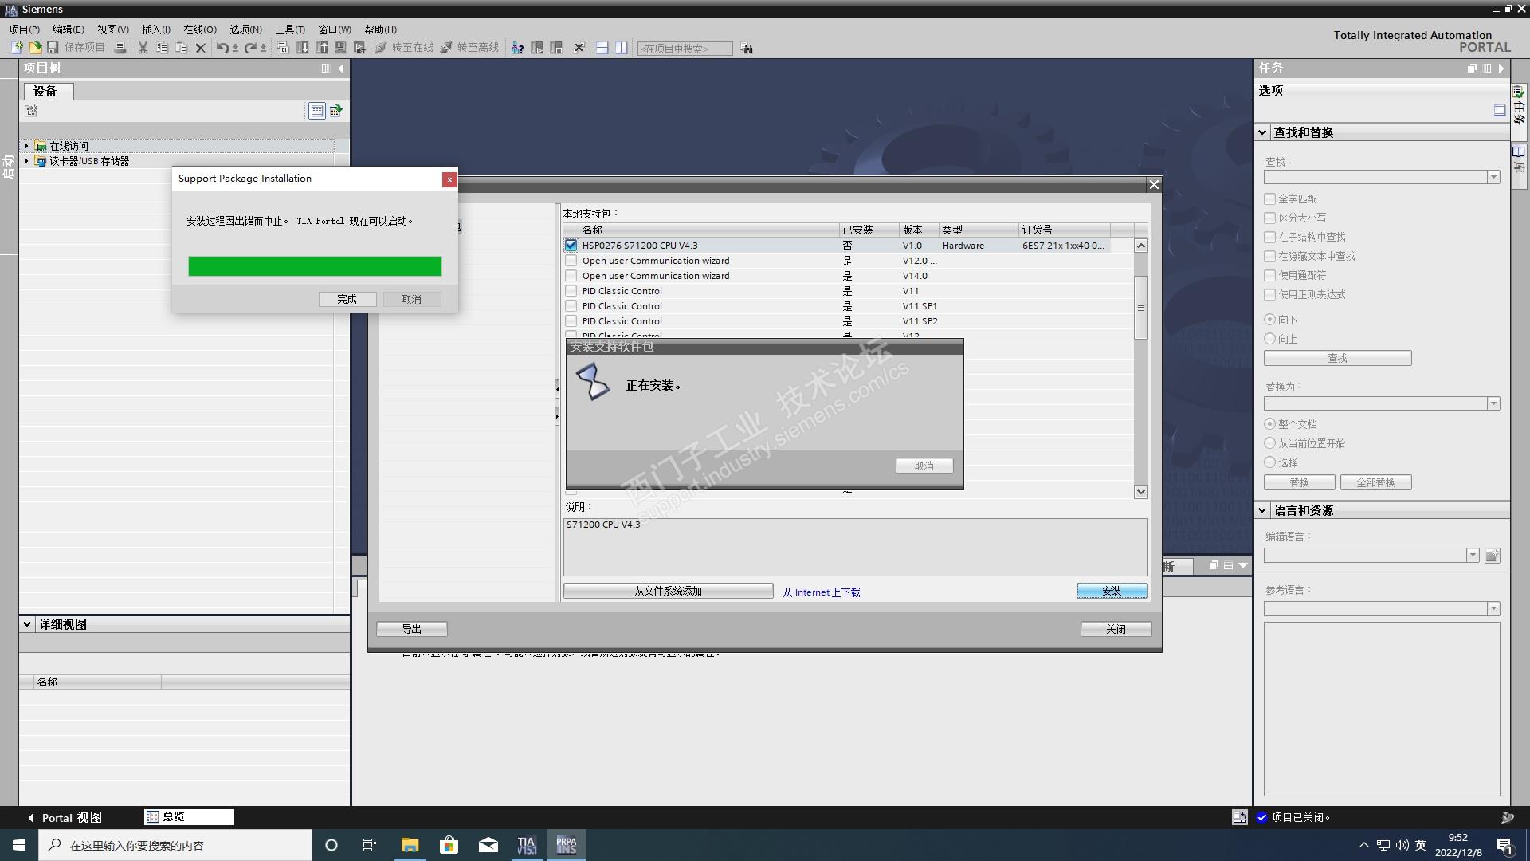This screenshot has height=861, width=1530.
Task: Expand 在线访问 tree node
Action: coord(26,146)
